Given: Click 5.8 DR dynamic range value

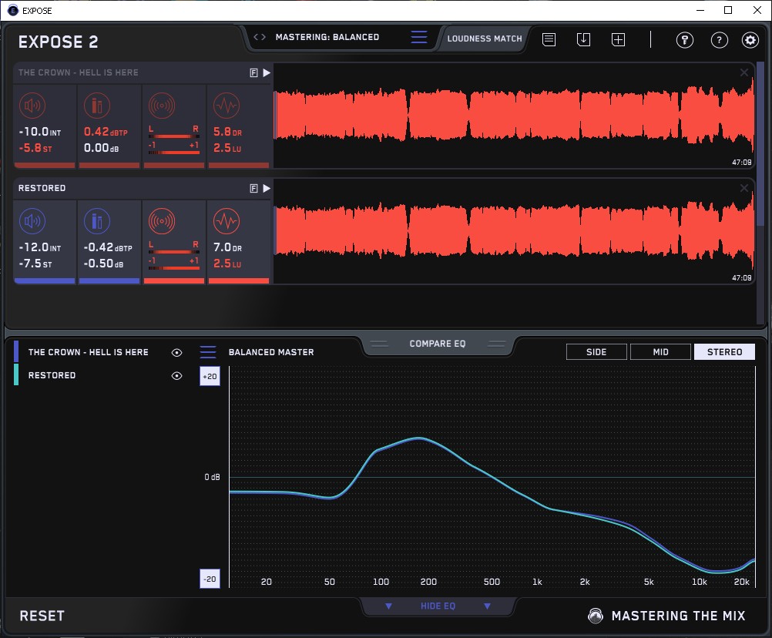Looking at the screenshot, I should 227,132.
